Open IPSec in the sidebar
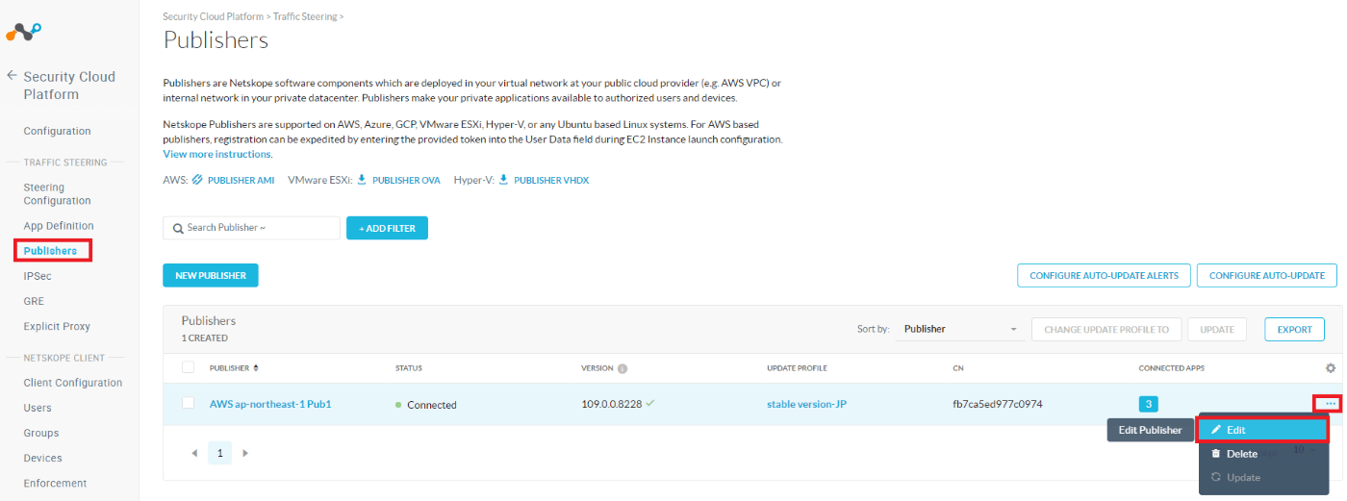 [x=38, y=276]
